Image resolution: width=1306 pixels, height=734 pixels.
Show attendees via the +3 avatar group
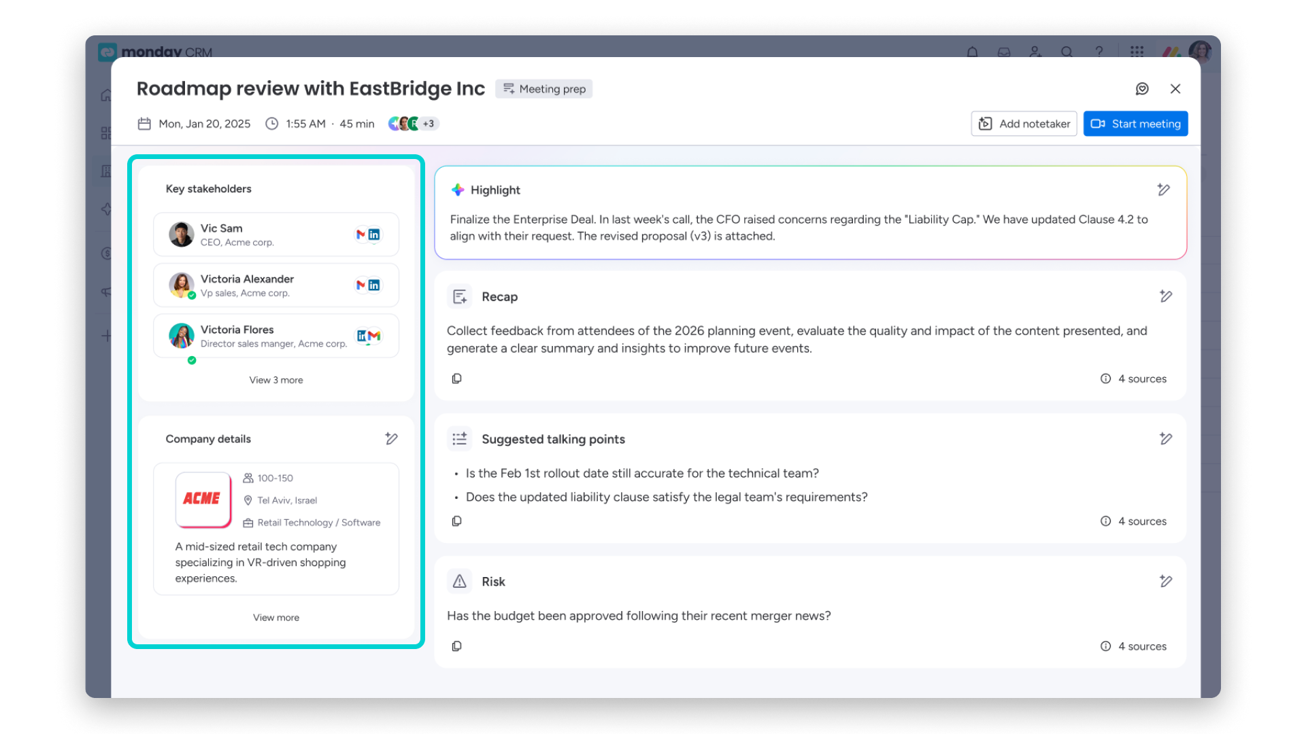tap(413, 124)
